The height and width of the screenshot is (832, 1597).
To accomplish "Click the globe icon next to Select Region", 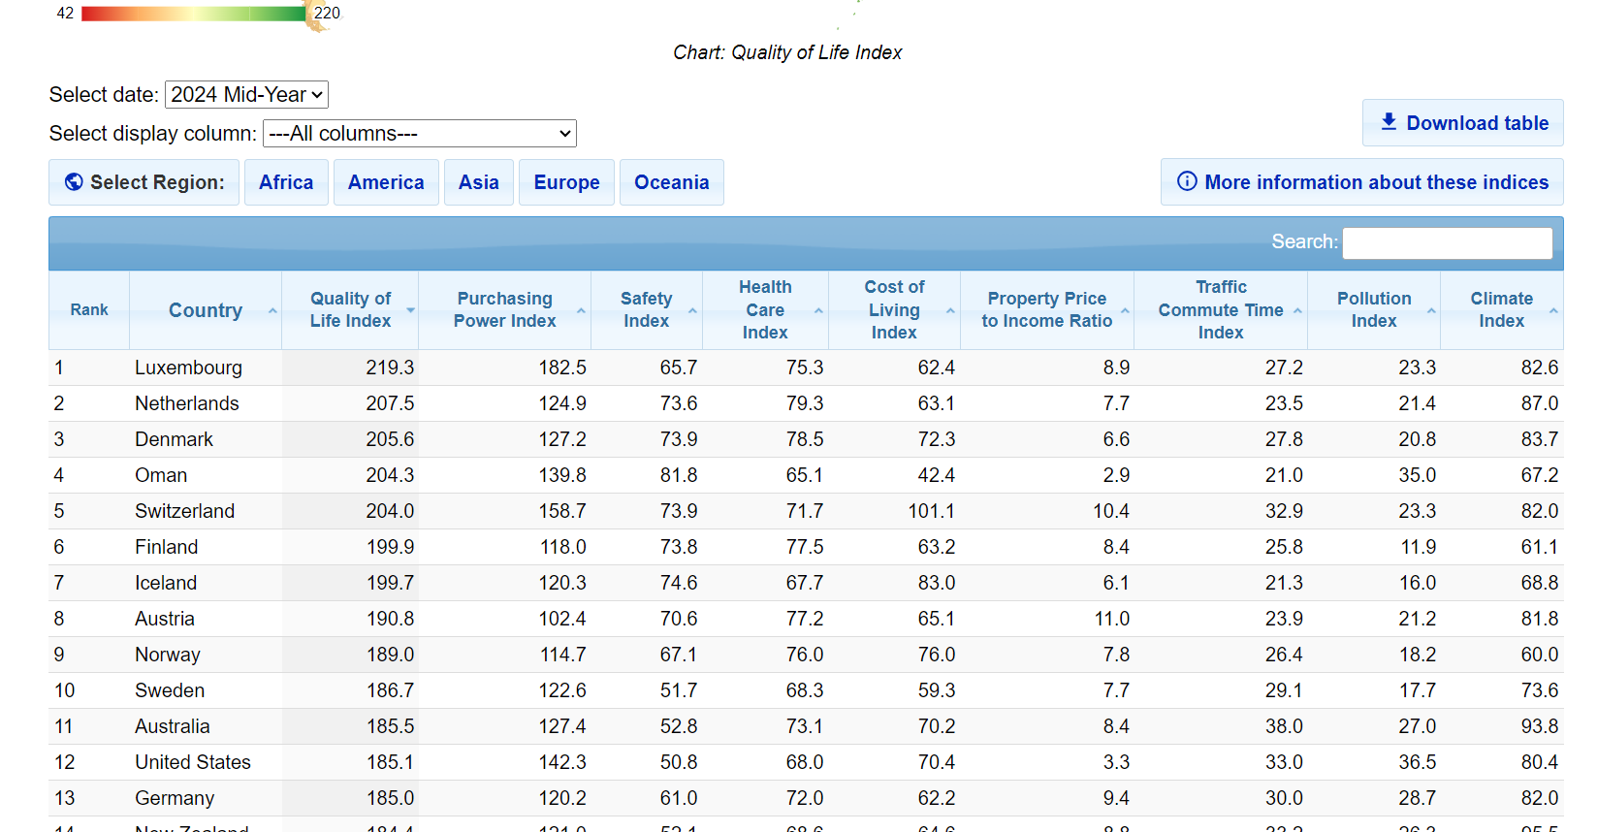I will pos(74,182).
